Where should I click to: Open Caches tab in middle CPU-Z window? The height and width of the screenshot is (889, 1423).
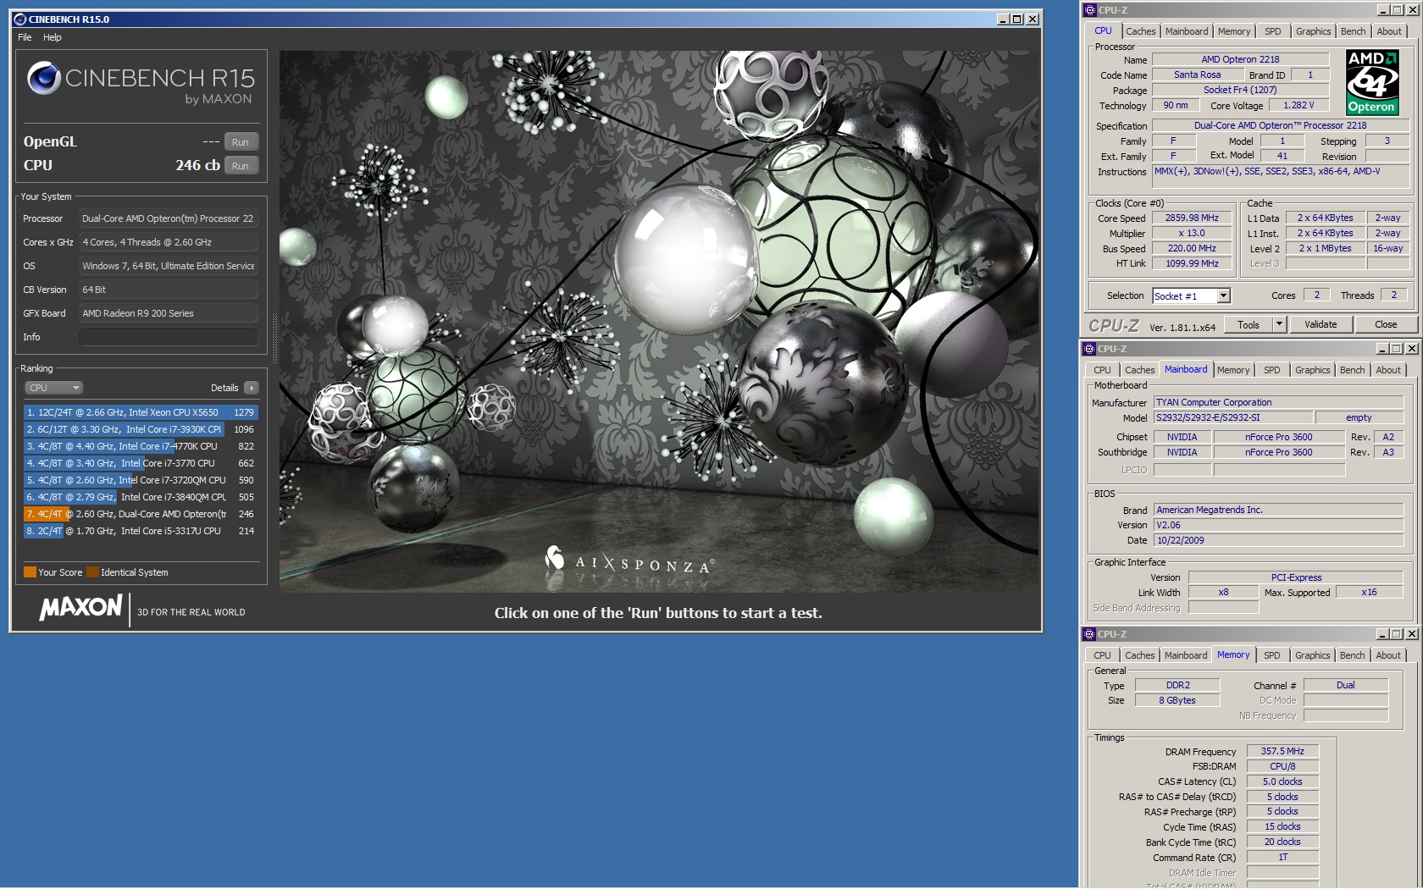point(1139,370)
